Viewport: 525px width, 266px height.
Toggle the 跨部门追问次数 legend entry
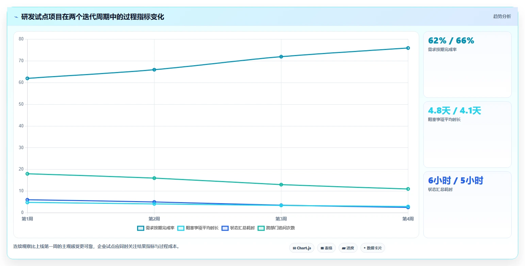point(276,228)
